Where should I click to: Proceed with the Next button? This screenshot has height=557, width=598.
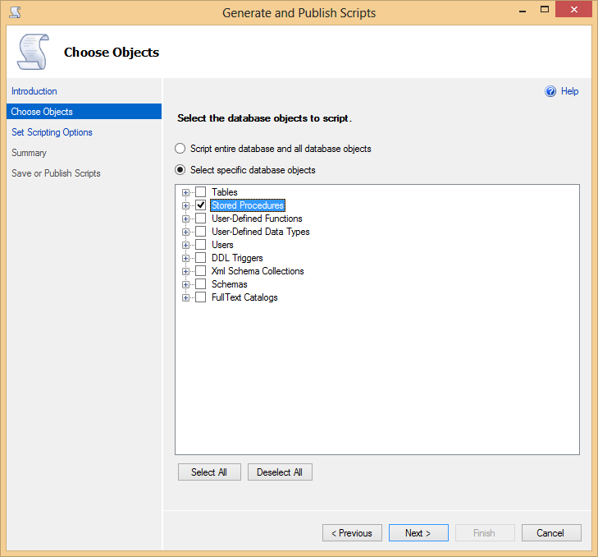point(418,533)
